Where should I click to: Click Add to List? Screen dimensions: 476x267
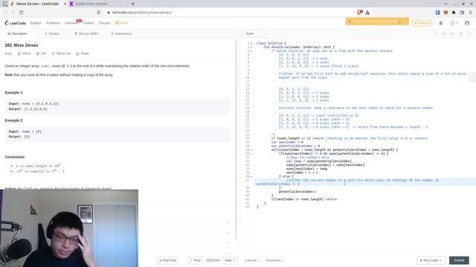pyautogui.click(x=61, y=53)
